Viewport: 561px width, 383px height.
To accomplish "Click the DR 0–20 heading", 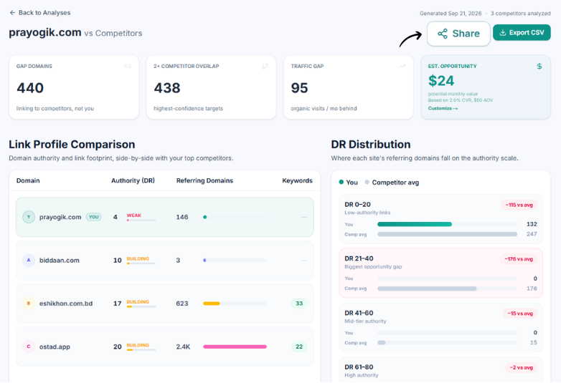I will (x=357, y=205).
